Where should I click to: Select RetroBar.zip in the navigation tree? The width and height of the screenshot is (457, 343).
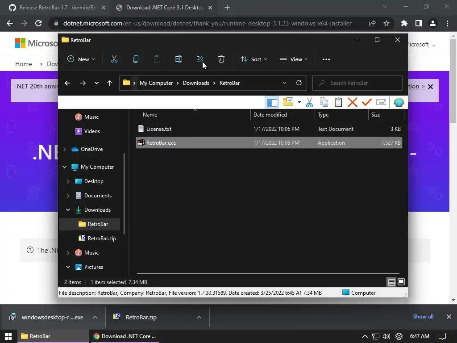(x=97, y=238)
